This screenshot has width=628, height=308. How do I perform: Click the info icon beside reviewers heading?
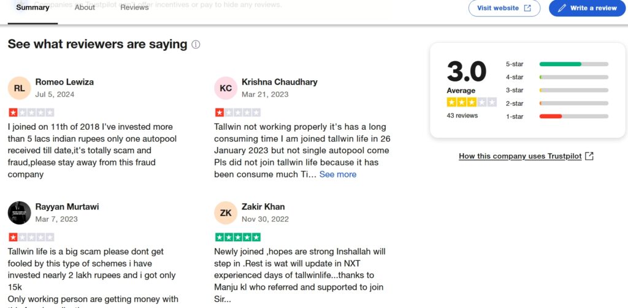(196, 45)
